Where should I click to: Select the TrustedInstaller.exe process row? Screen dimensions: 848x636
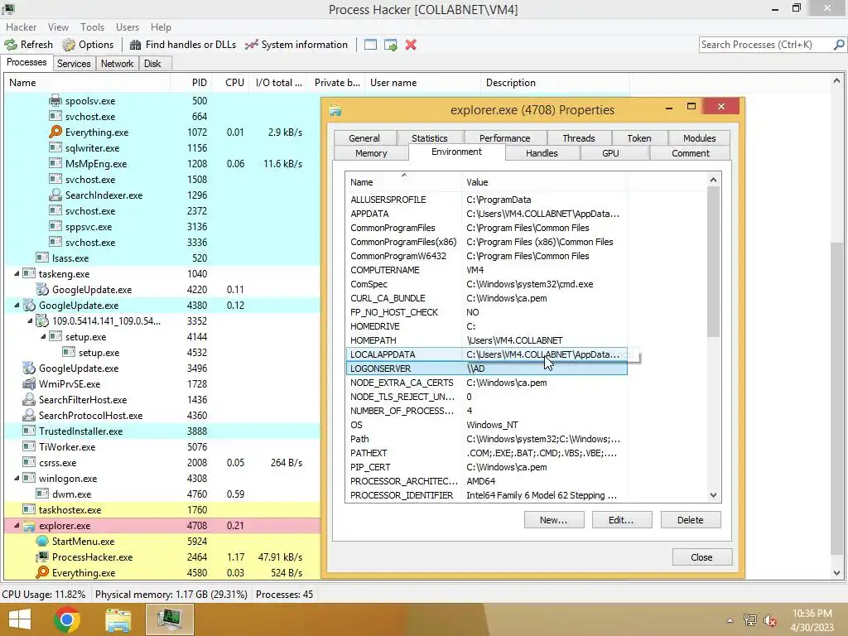[x=162, y=431]
